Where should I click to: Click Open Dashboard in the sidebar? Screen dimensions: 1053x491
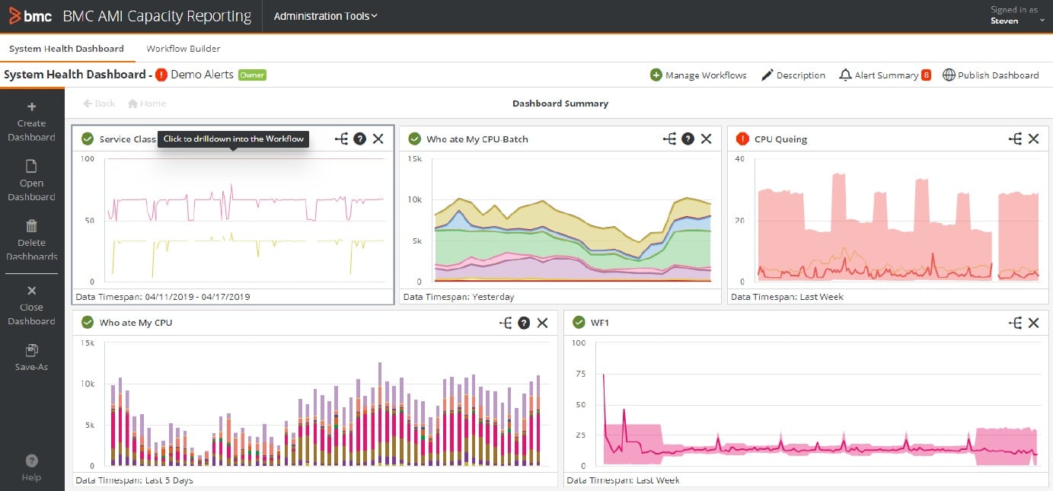[x=32, y=181]
